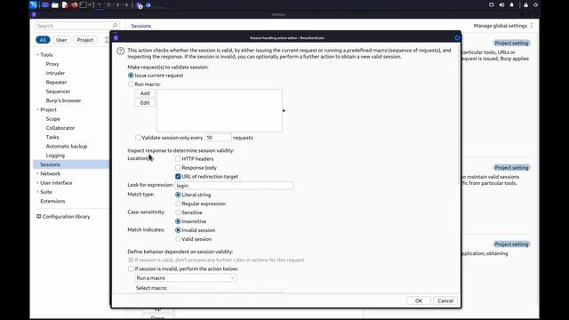Open the power/logout tray icon
The height and width of the screenshot is (320, 569).
(535, 4)
